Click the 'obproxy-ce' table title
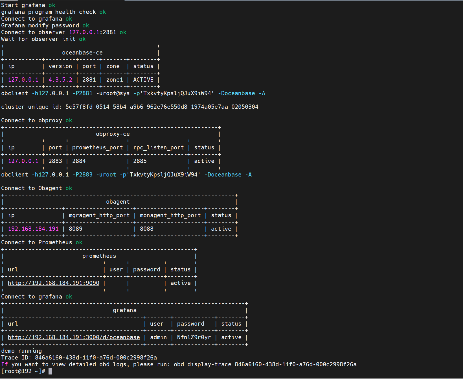 (x=113, y=134)
